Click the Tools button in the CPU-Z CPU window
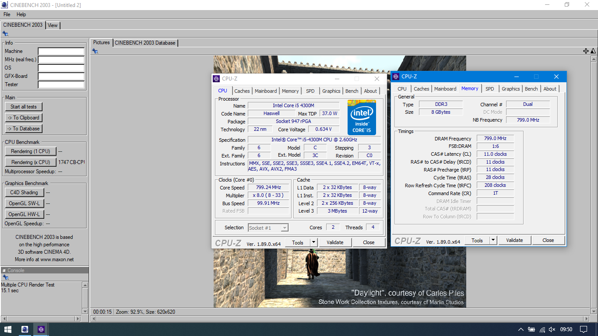This screenshot has height=336, width=598. click(x=298, y=242)
